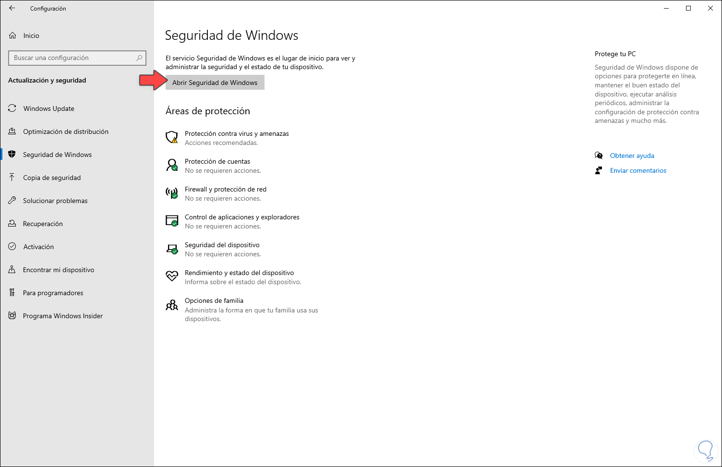
Task: Click the Configuración window title text
Action: tap(48, 9)
